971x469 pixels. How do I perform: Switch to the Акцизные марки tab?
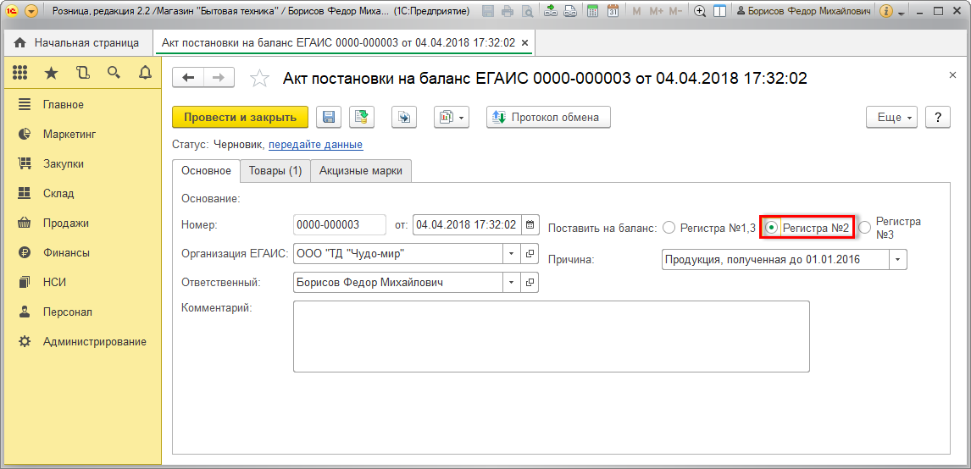click(x=361, y=171)
